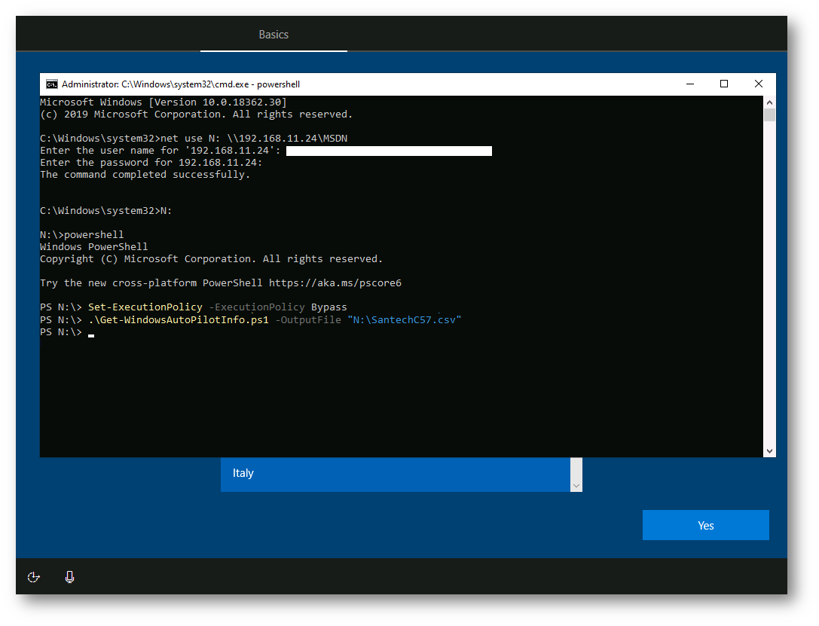Viewport: 819px width, 626px height.
Task: Click the Bypass parameter value
Action: 329,307
